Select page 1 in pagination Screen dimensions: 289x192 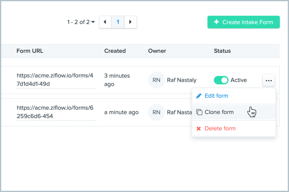coord(118,22)
